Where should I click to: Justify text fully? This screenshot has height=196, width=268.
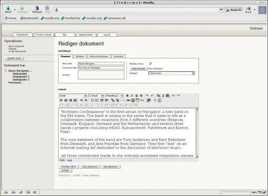(75, 100)
